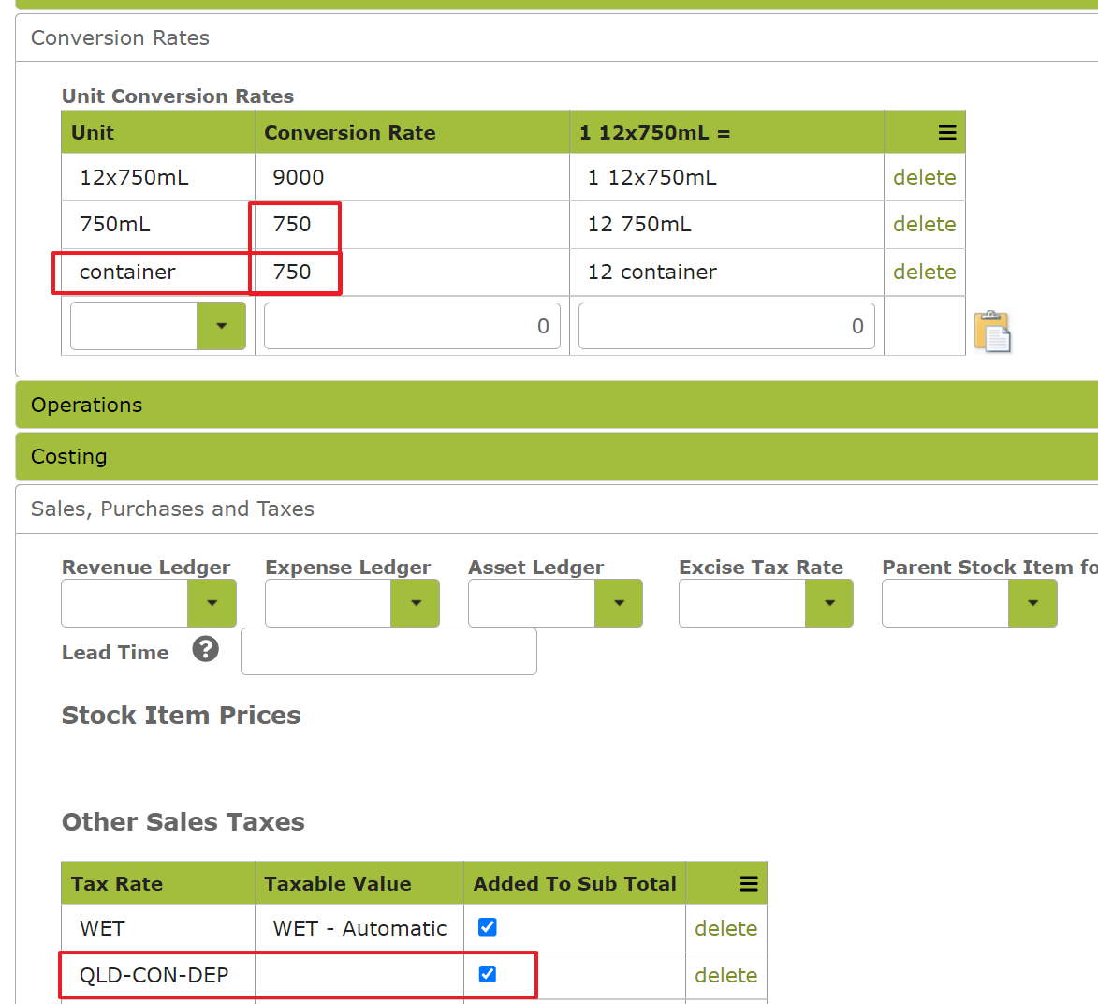Delete the QLD-CON-DEP tax row
1098x1004 pixels.
[x=725, y=975]
